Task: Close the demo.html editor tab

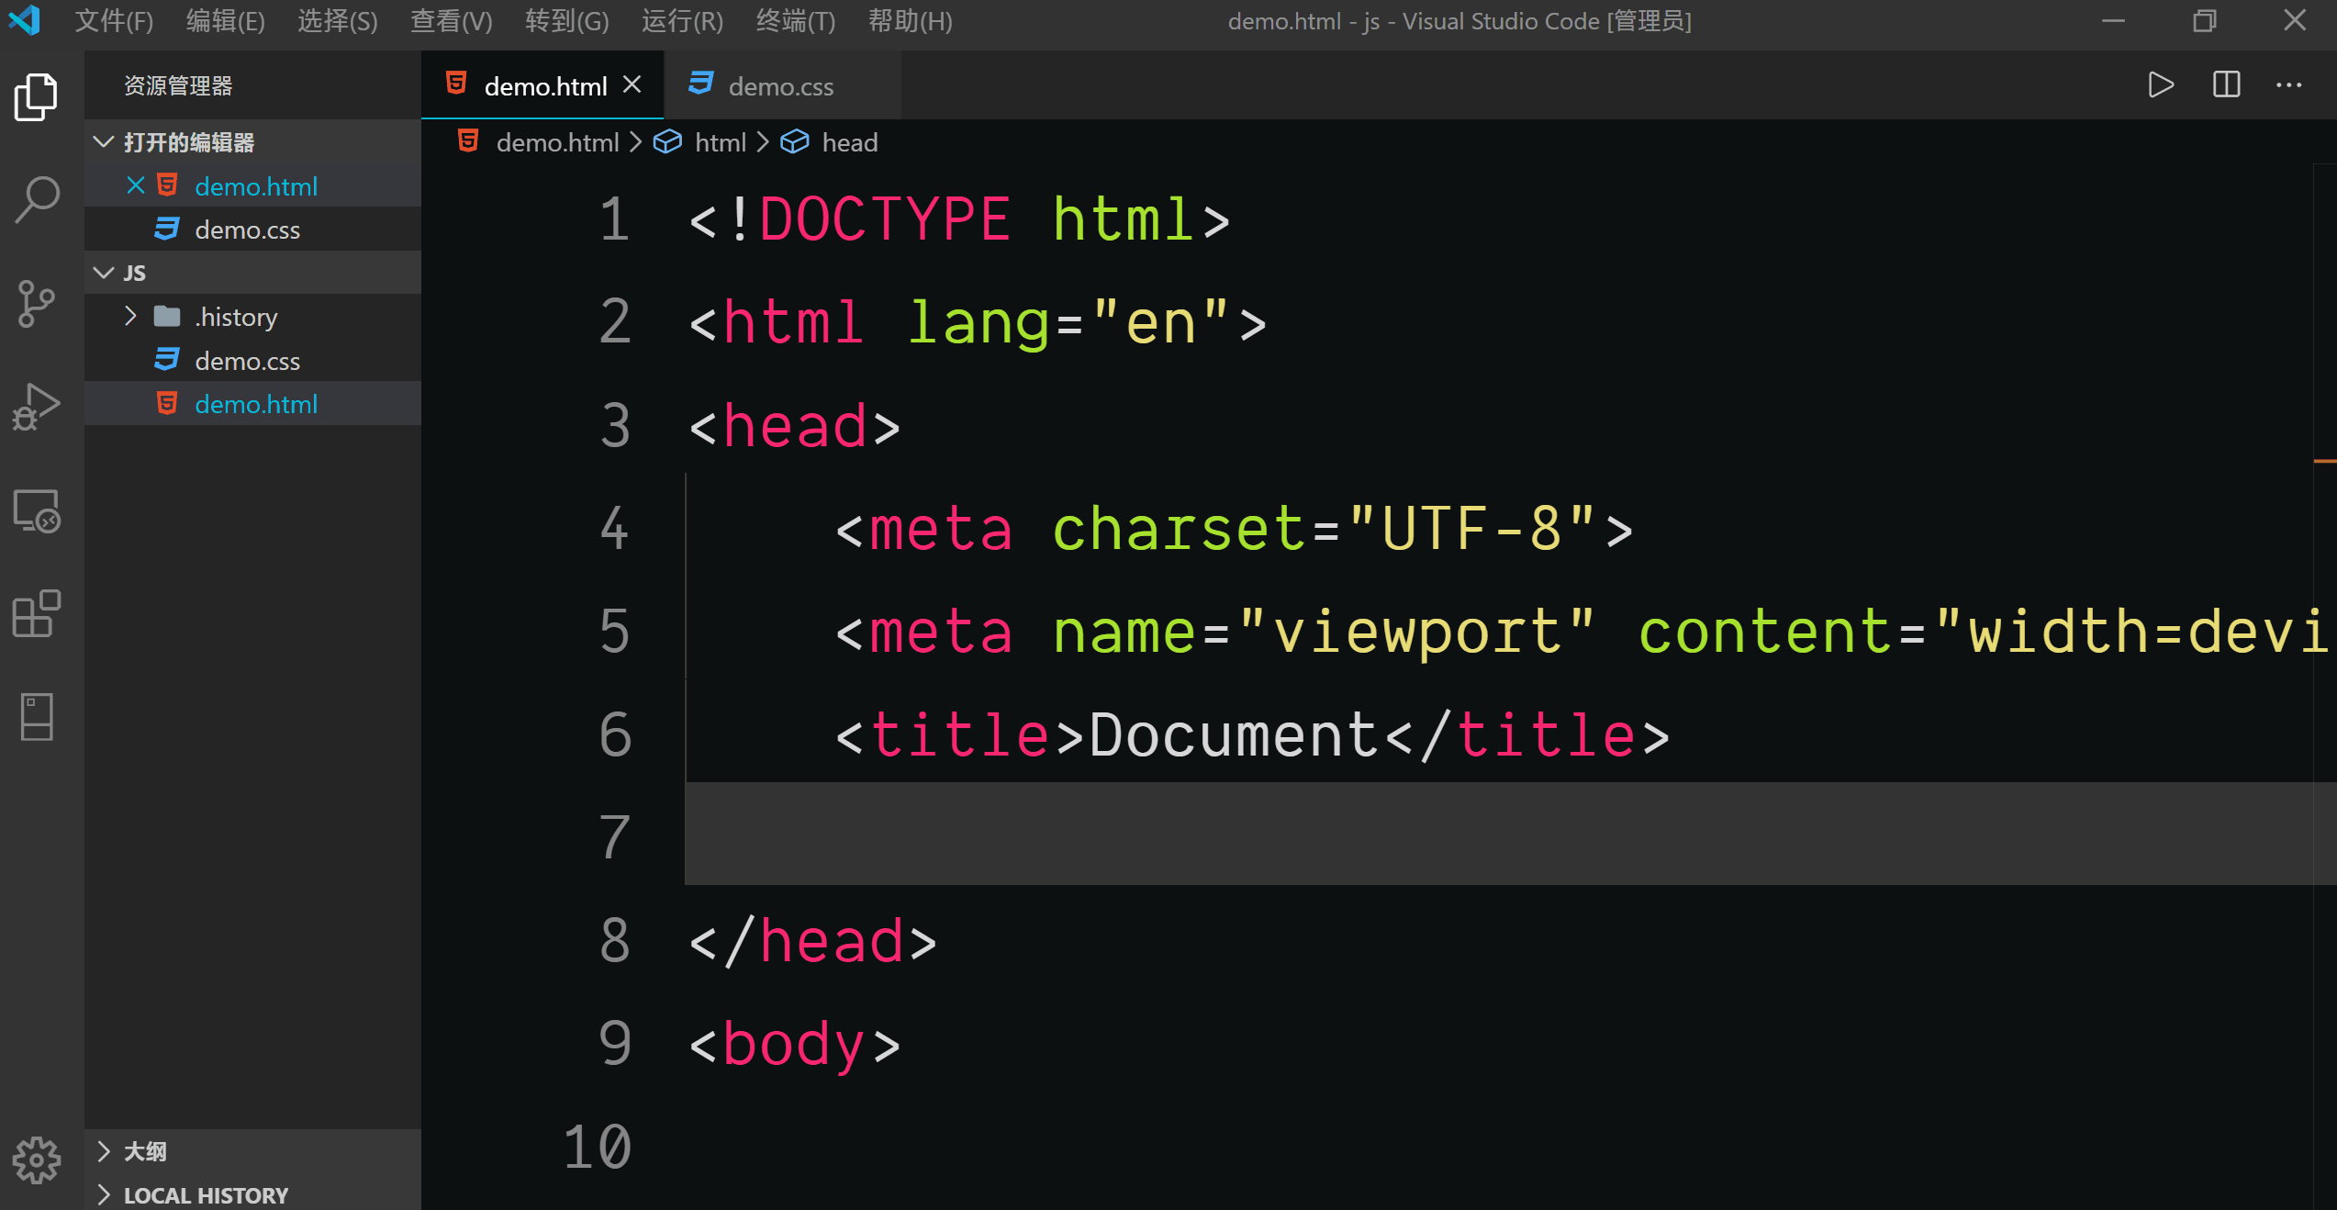Action: pyautogui.click(x=632, y=84)
